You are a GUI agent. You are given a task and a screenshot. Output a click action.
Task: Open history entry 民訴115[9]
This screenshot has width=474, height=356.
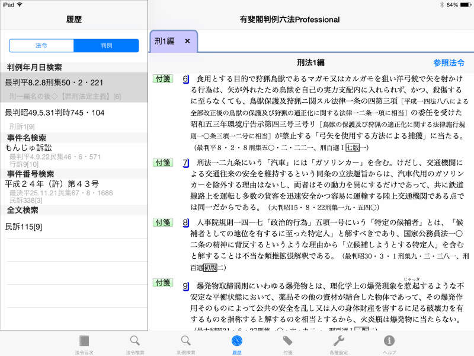pyautogui.click(x=24, y=227)
